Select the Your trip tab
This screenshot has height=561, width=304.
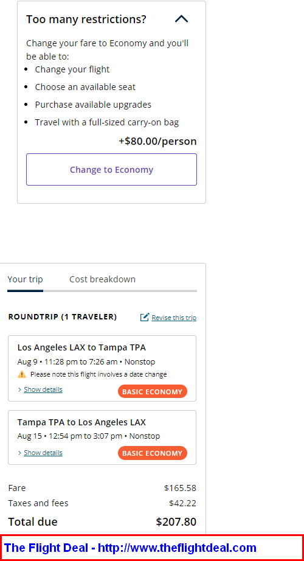point(25,279)
